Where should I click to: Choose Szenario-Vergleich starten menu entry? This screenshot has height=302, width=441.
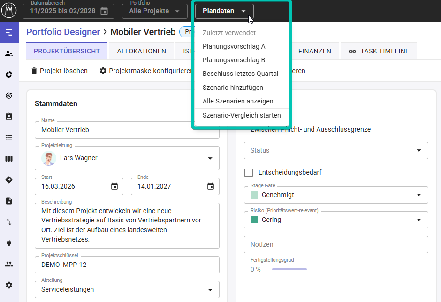[242, 115]
